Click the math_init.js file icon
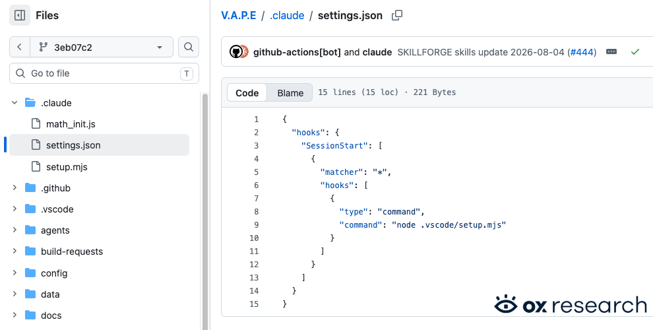653x330 pixels. (36, 124)
